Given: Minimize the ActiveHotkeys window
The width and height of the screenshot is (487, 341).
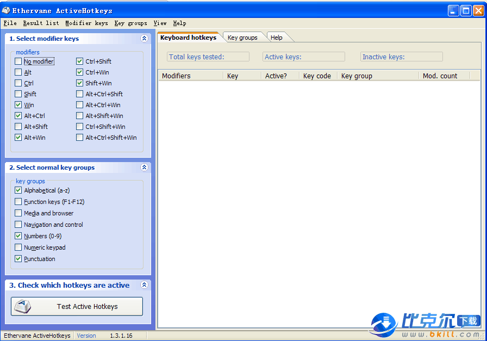Looking at the screenshot, I should click(453, 11).
